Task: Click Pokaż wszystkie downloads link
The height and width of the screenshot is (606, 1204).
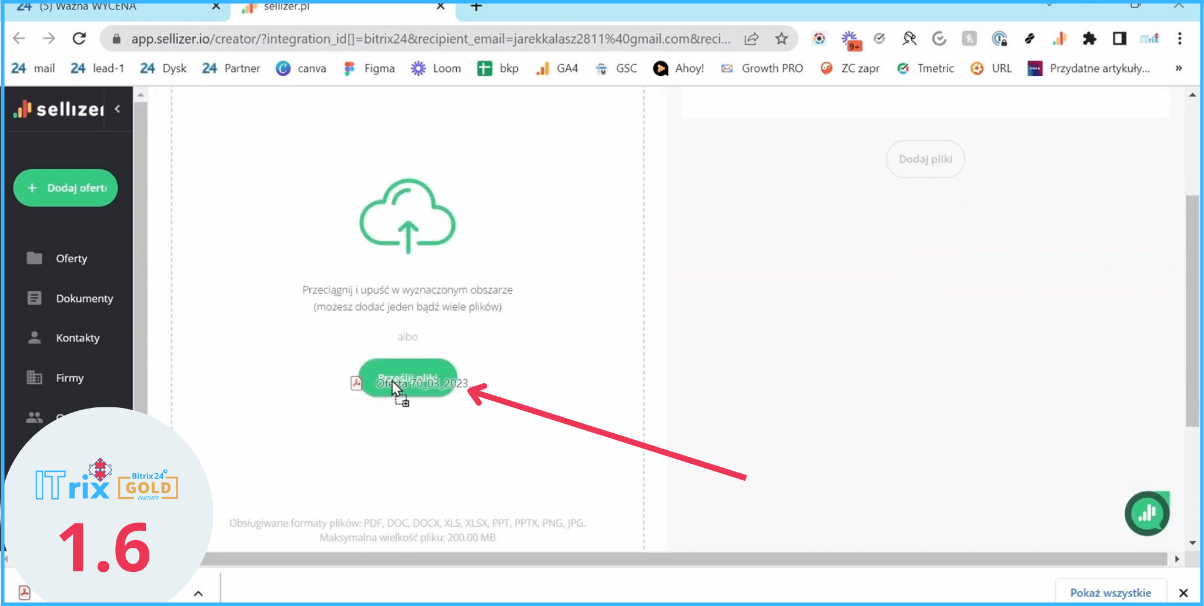Action: point(1110,592)
